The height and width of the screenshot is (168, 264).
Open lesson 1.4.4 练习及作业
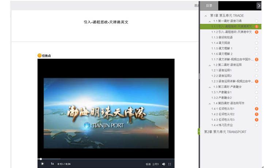click(222, 125)
